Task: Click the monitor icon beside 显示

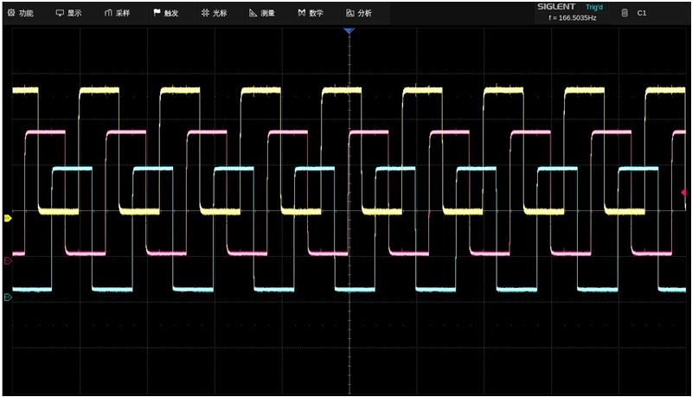Action: [x=60, y=13]
